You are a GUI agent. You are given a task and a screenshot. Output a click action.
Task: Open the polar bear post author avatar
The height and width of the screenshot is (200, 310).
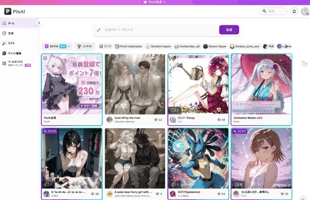[x=109, y=194]
